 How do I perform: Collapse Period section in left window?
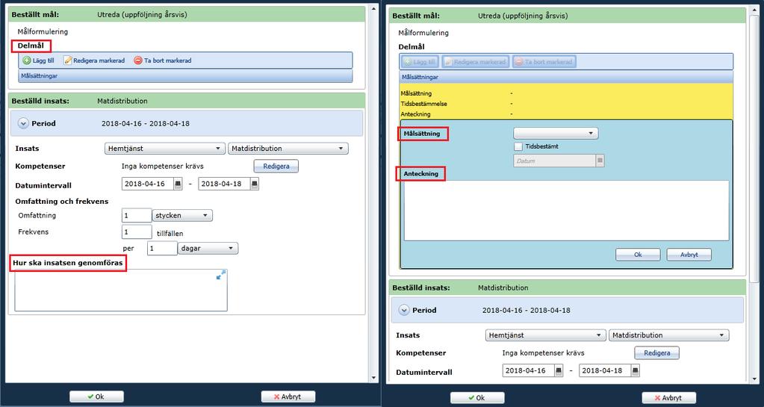(23, 123)
